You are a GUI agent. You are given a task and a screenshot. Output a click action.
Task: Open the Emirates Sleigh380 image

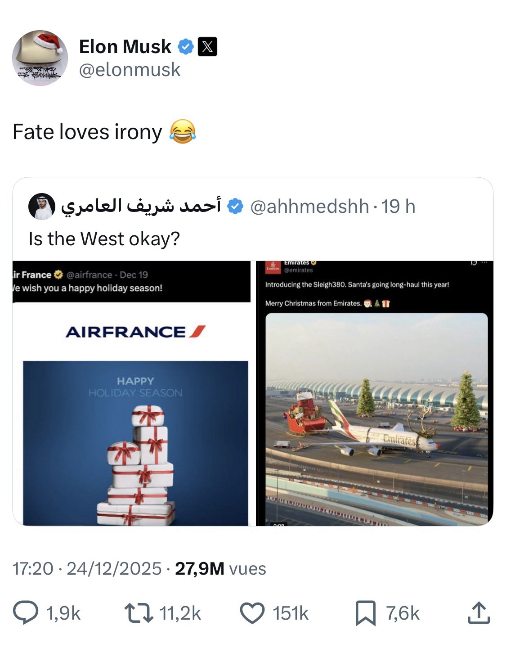(x=376, y=393)
